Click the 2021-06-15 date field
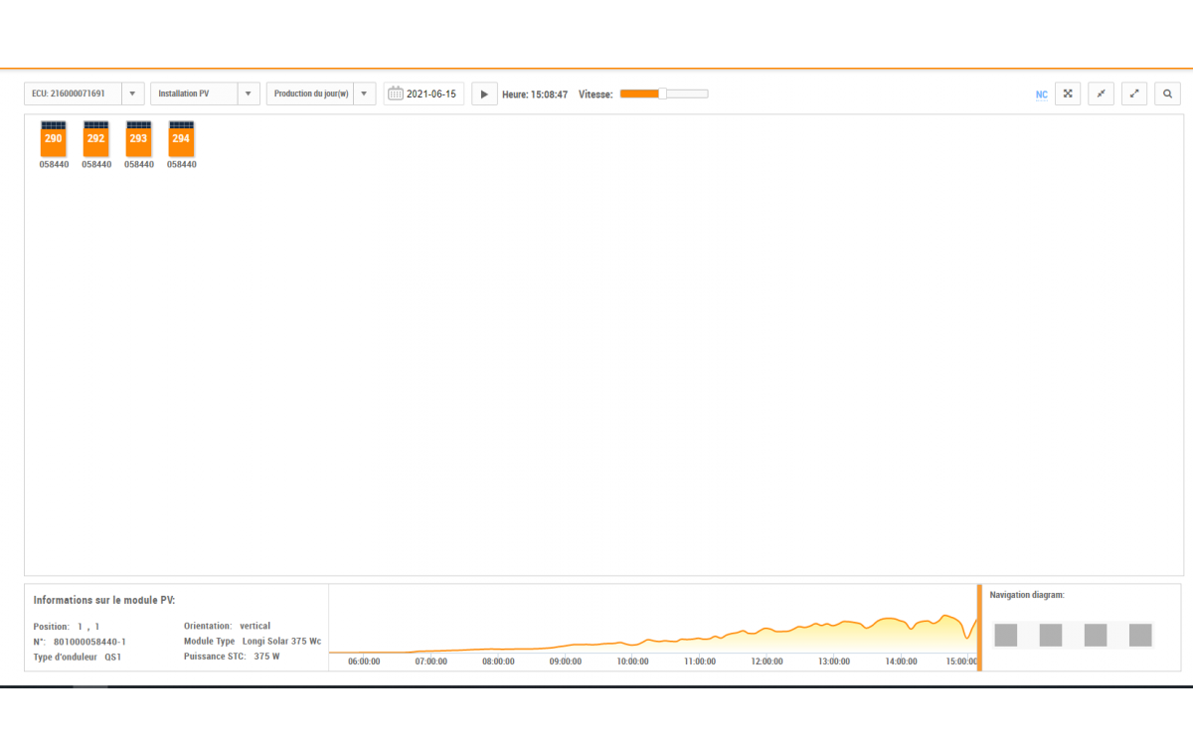1193x756 pixels. click(431, 94)
